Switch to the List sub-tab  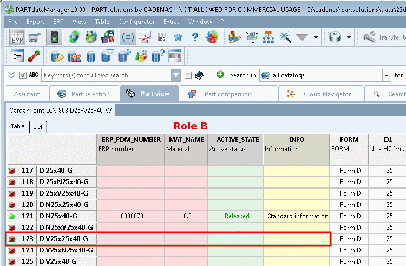pyautogui.click(x=38, y=127)
